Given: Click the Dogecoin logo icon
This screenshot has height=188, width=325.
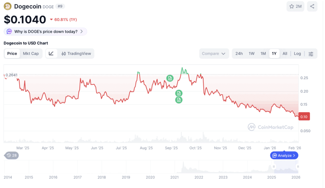Looking at the screenshot, I should pyautogui.click(x=8, y=6).
